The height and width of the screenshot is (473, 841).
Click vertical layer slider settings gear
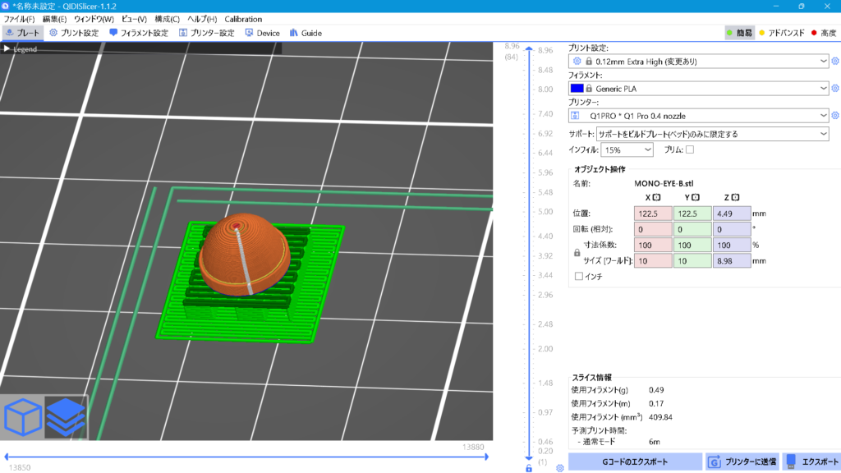[559, 467]
